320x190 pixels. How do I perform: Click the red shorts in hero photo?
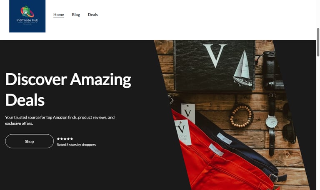coord(216,161)
